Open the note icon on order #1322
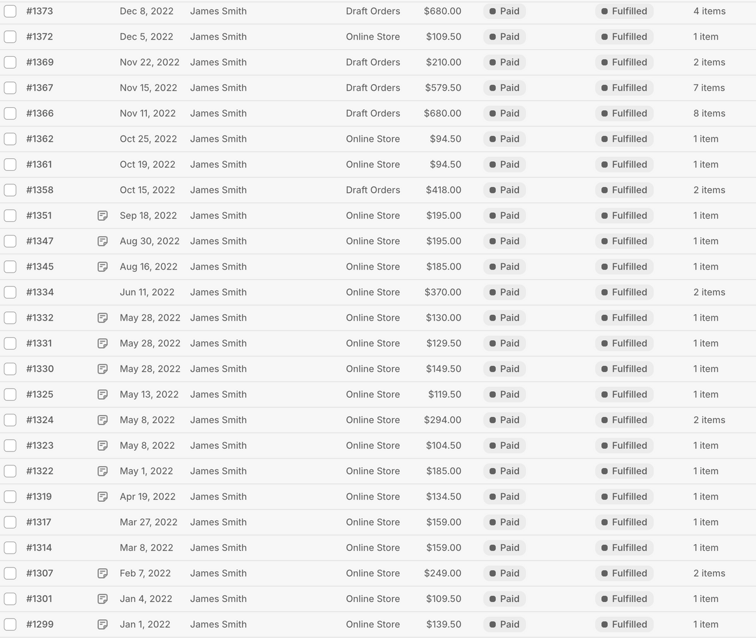This screenshot has width=756, height=638. tap(102, 471)
